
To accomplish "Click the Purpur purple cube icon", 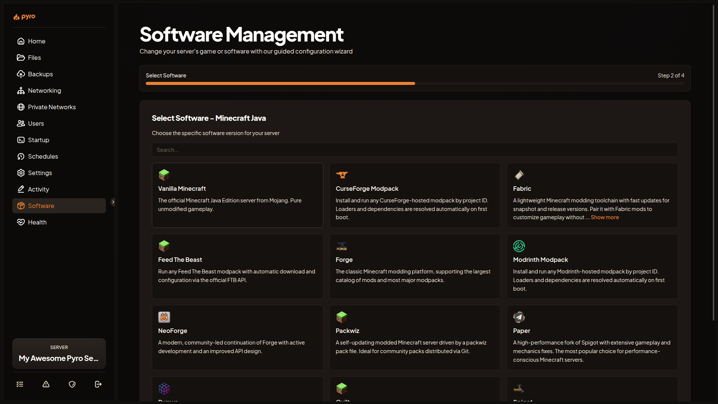I will [164, 389].
